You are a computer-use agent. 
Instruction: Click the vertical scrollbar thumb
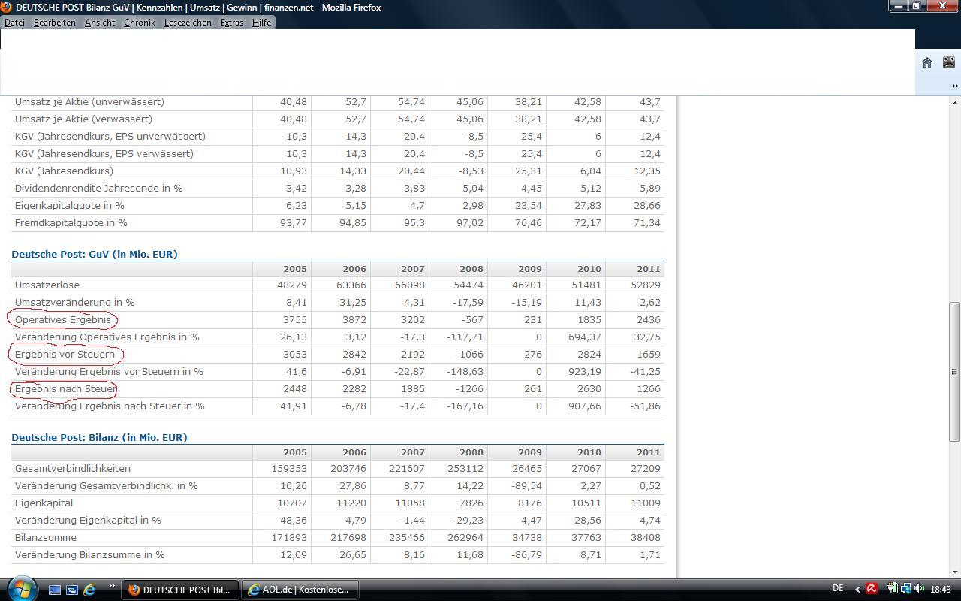click(x=955, y=371)
